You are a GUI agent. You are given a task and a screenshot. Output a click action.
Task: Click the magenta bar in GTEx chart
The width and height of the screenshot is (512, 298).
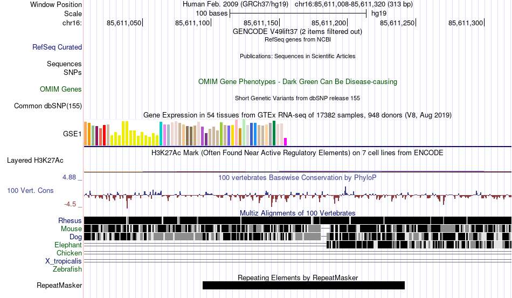point(285,142)
